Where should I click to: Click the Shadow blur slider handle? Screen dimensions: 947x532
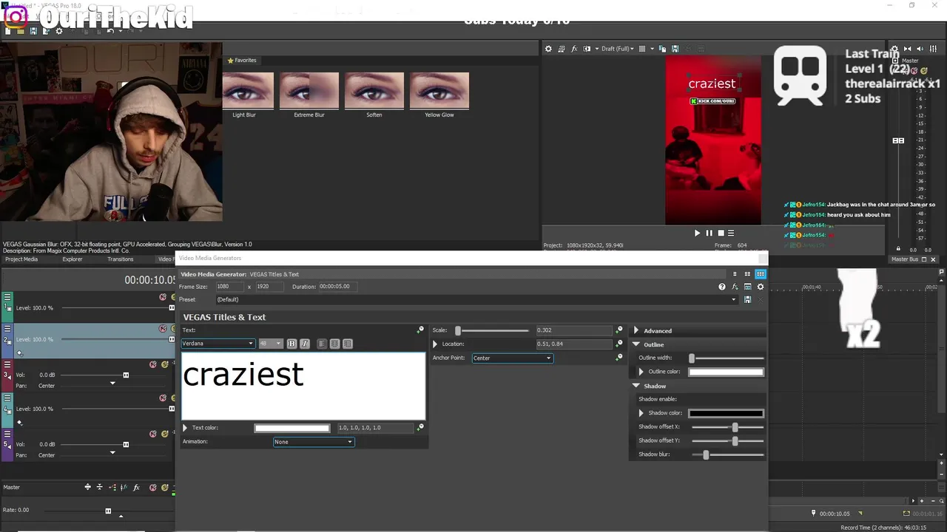tap(706, 454)
